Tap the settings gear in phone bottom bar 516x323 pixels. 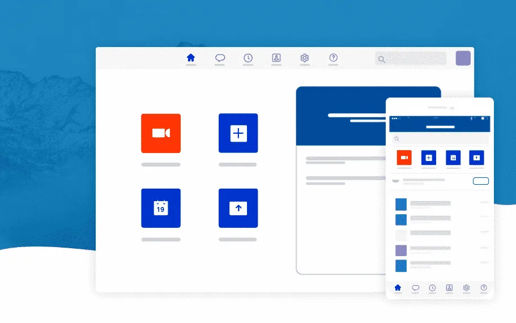click(x=466, y=288)
